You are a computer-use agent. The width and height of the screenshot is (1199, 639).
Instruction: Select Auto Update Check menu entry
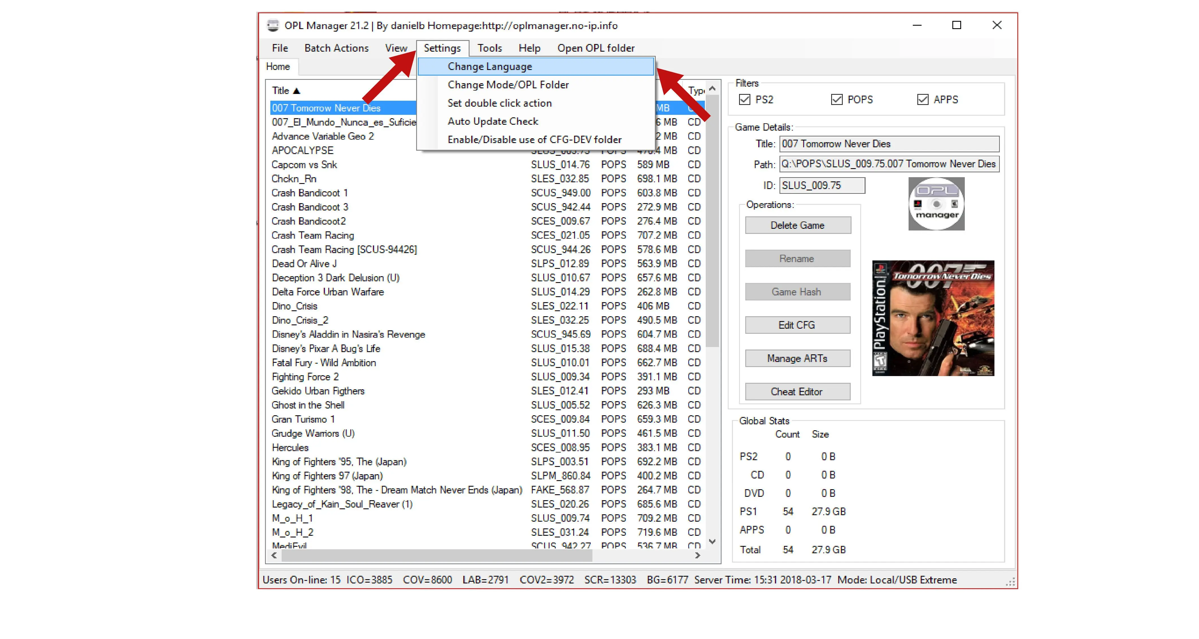(x=536, y=121)
